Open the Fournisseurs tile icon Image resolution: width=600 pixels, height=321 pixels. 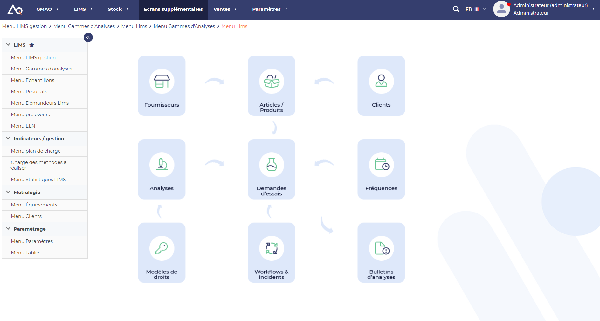click(x=162, y=81)
